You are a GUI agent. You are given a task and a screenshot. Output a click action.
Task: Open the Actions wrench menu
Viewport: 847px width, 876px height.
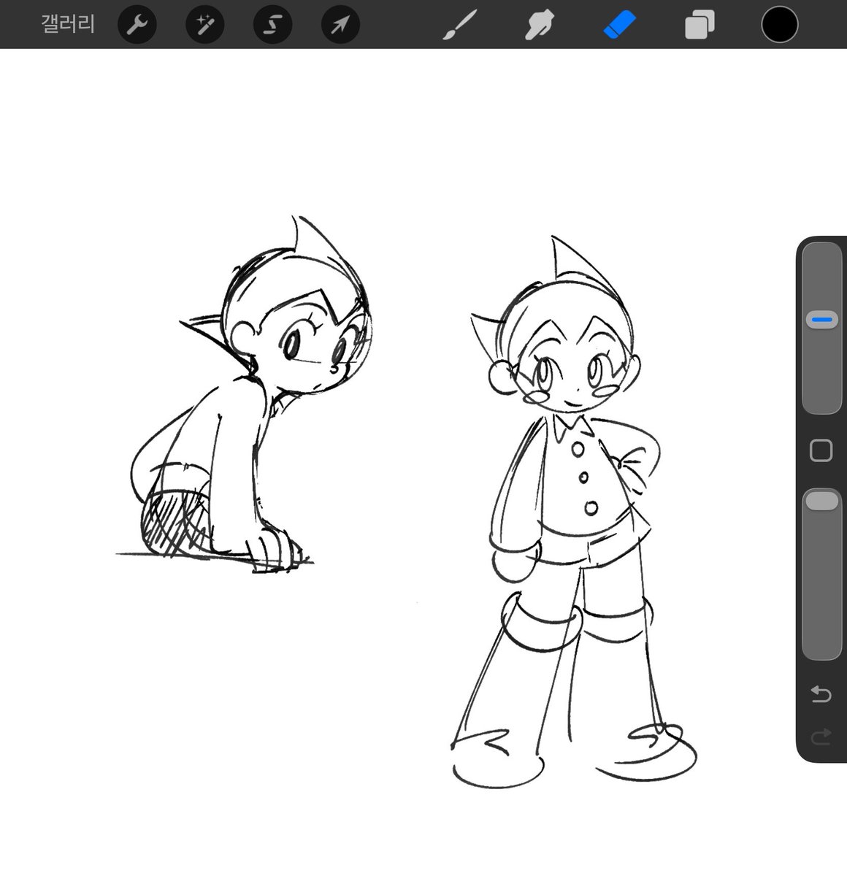click(x=137, y=26)
